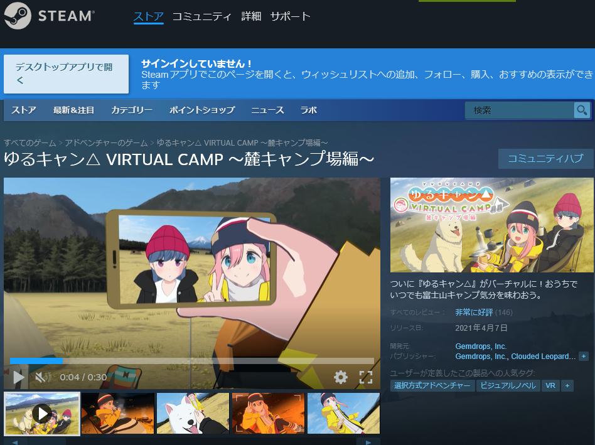Image resolution: width=595 pixels, height=445 pixels.
Task: Click すべてのゲーム breadcrumb link
Action: (29, 143)
